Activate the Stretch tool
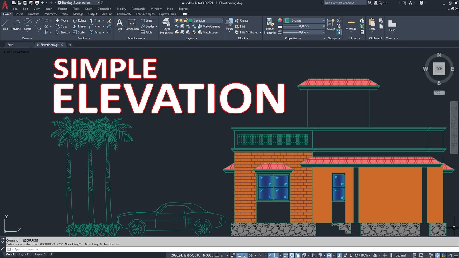The height and width of the screenshot is (258, 459). [x=62, y=32]
